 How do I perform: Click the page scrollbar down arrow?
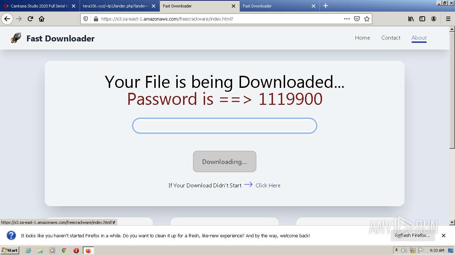(452, 222)
